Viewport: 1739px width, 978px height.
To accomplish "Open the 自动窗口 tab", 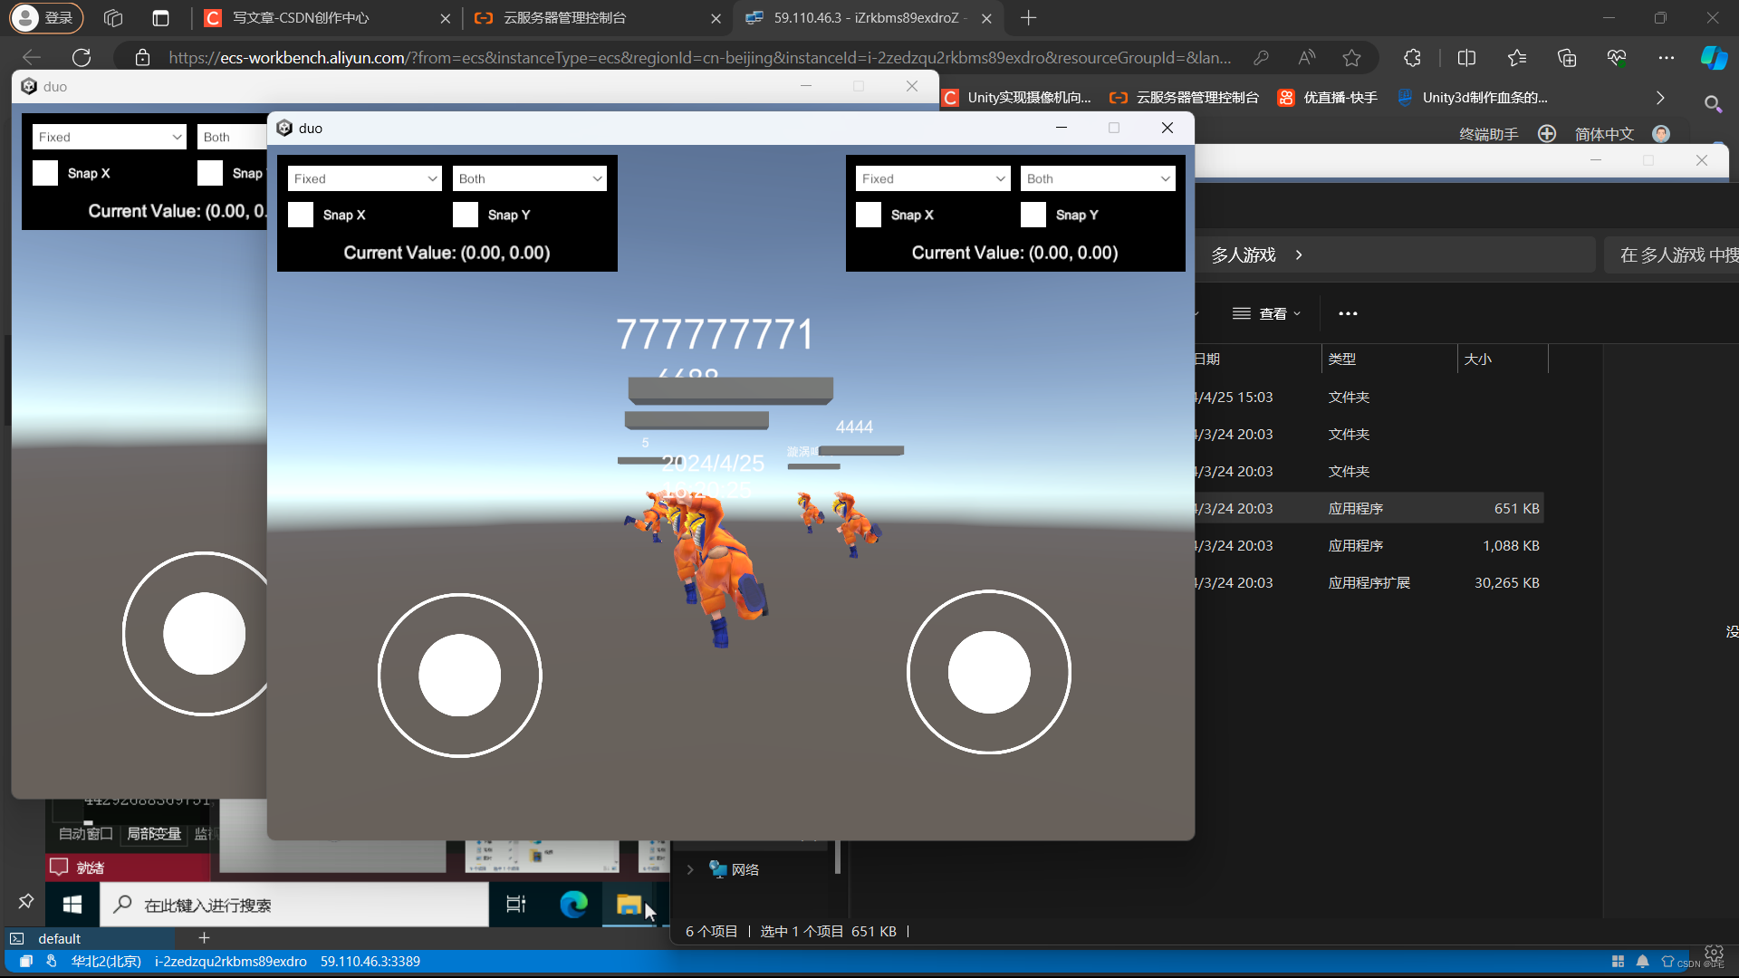I will pos(86,834).
